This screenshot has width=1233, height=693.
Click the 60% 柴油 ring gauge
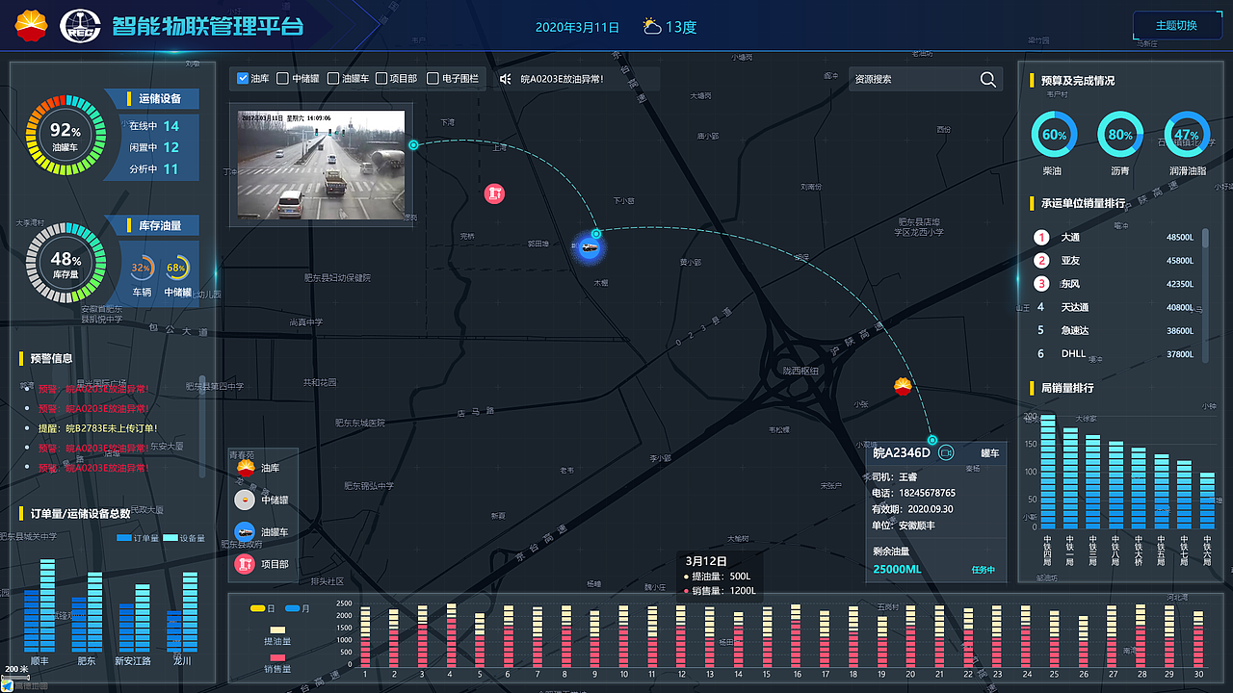(1055, 135)
